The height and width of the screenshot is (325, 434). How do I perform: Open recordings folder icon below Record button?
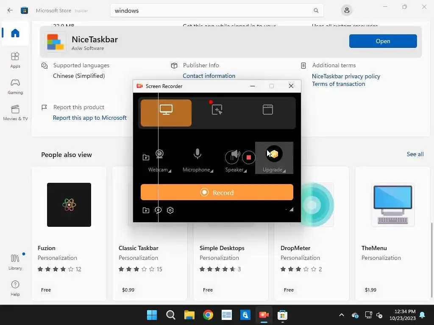146,210
